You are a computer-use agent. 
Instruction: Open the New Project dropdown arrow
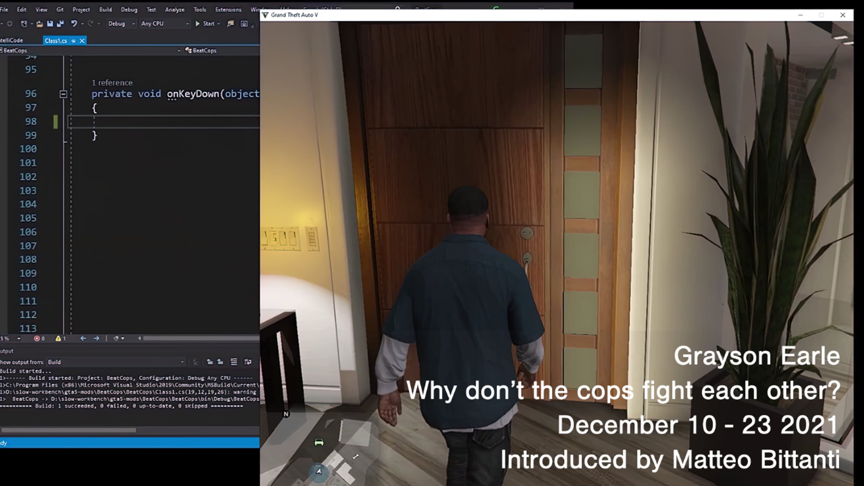pos(32,24)
